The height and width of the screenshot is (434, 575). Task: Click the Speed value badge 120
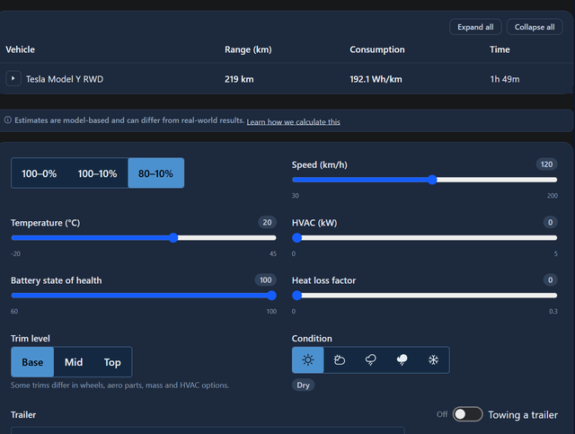pyautogui.click(x=546, y=164)
